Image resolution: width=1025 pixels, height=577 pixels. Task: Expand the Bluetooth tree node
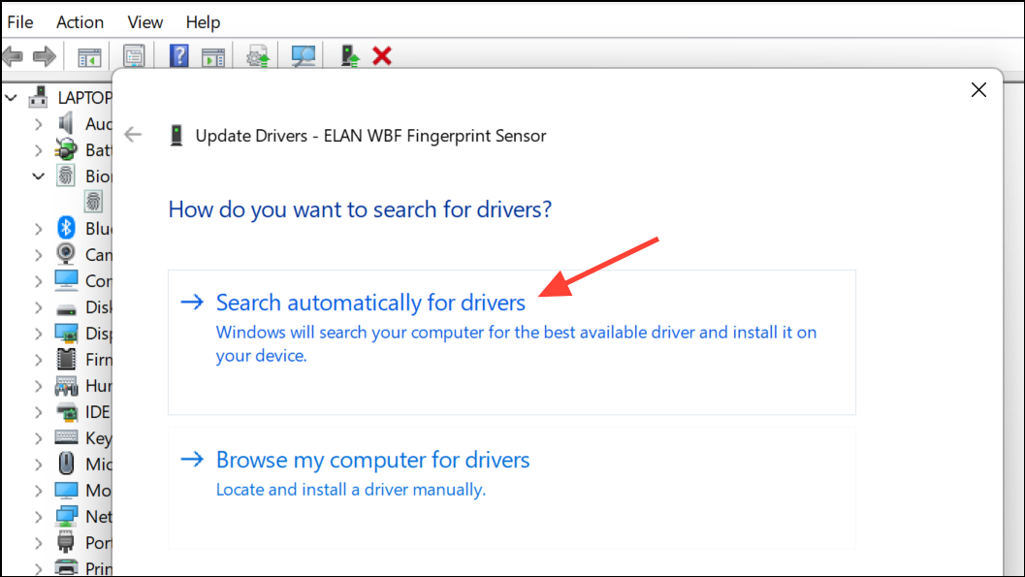[39, 229]
